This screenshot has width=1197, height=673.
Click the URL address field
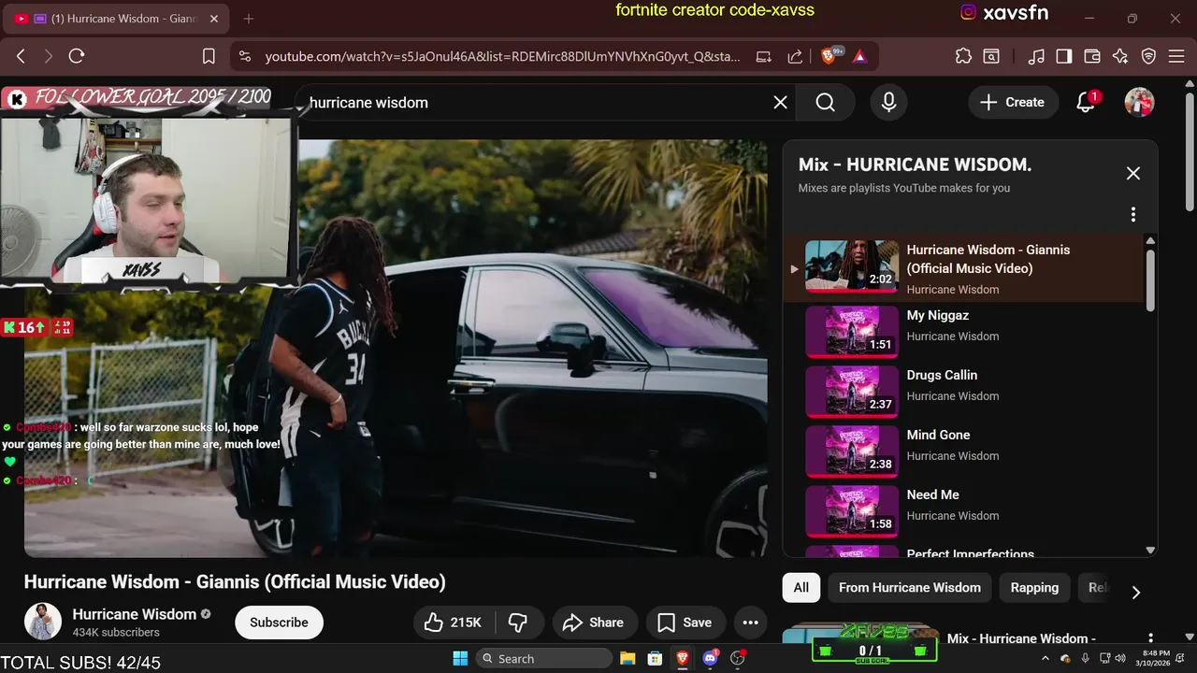tap(502, 56)
